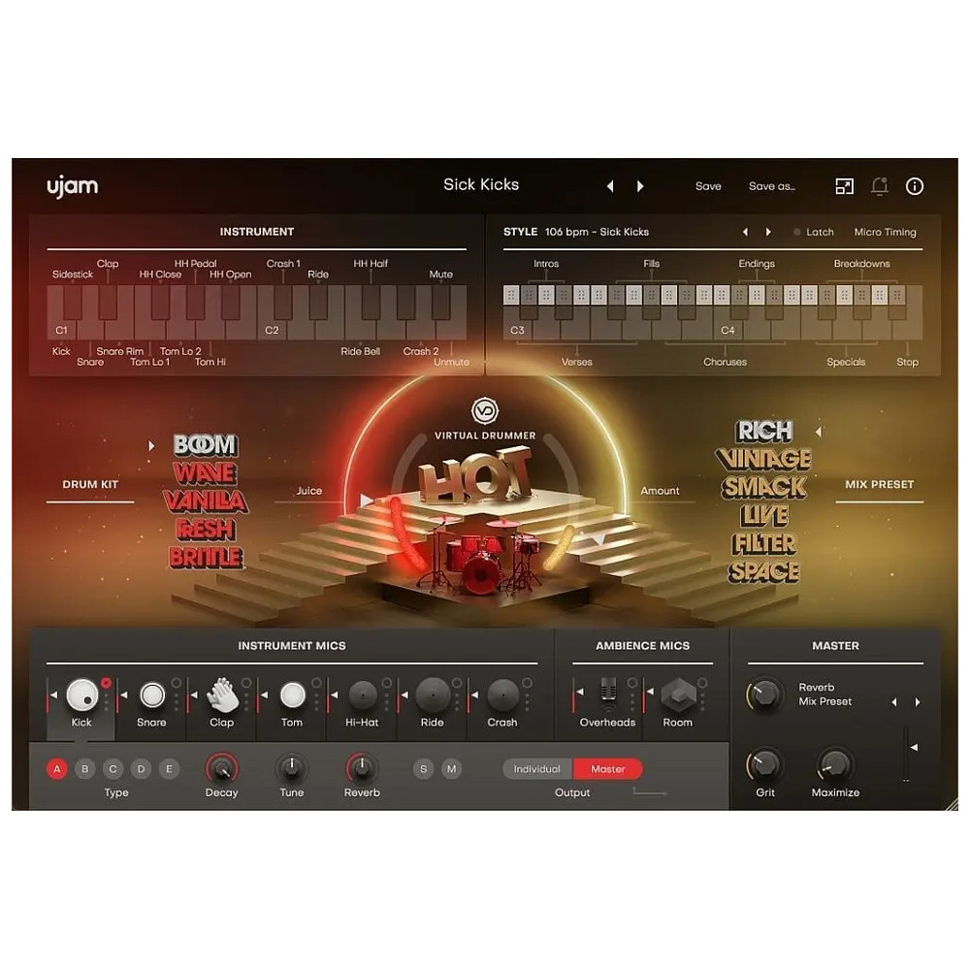Select kick type B

coord(85,769)
